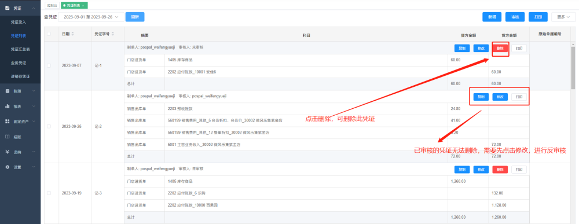Open 凭证汇总表 in the sidebar menu
579x224 pixels.
(x=20, y=49)
